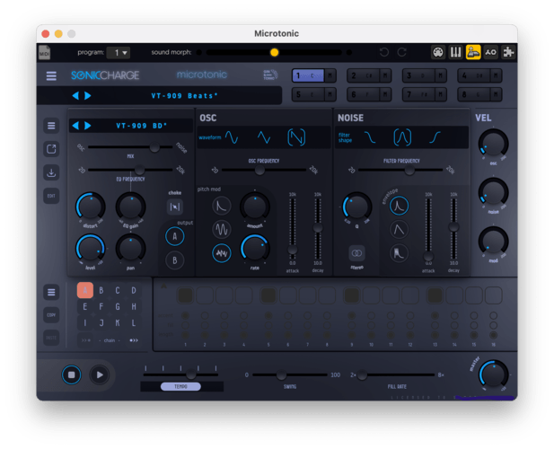
Task: Click the EDIT button in sidebar
Action: click(51, 196)
